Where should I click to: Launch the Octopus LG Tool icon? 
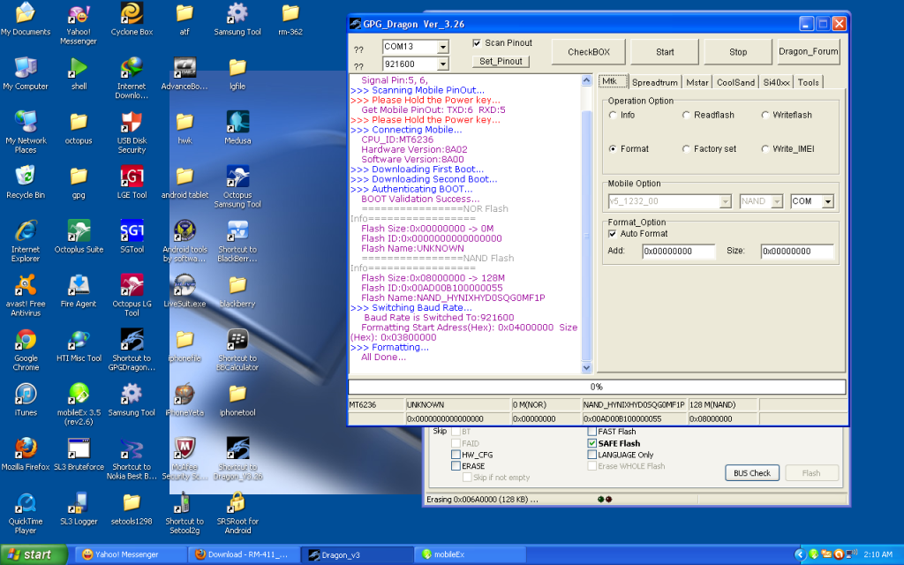coord(132,295)
